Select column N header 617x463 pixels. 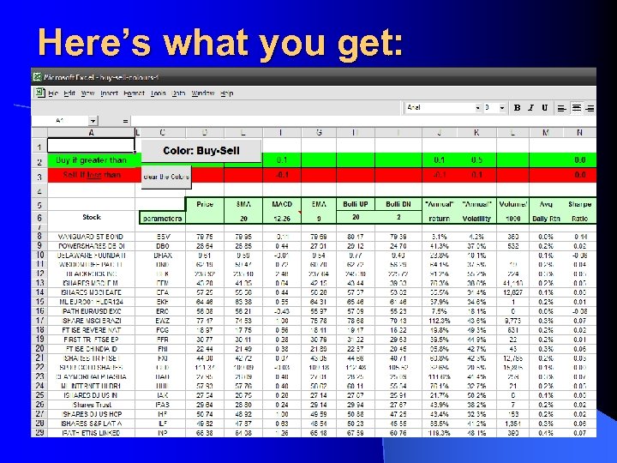579,133
